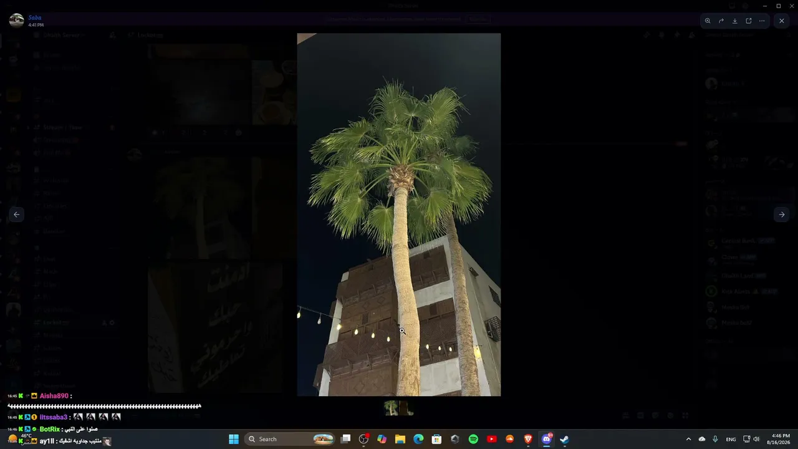Open YouTube from the taskbar
The width and height of the screenshot is (798, 449).
click(491, 439)
